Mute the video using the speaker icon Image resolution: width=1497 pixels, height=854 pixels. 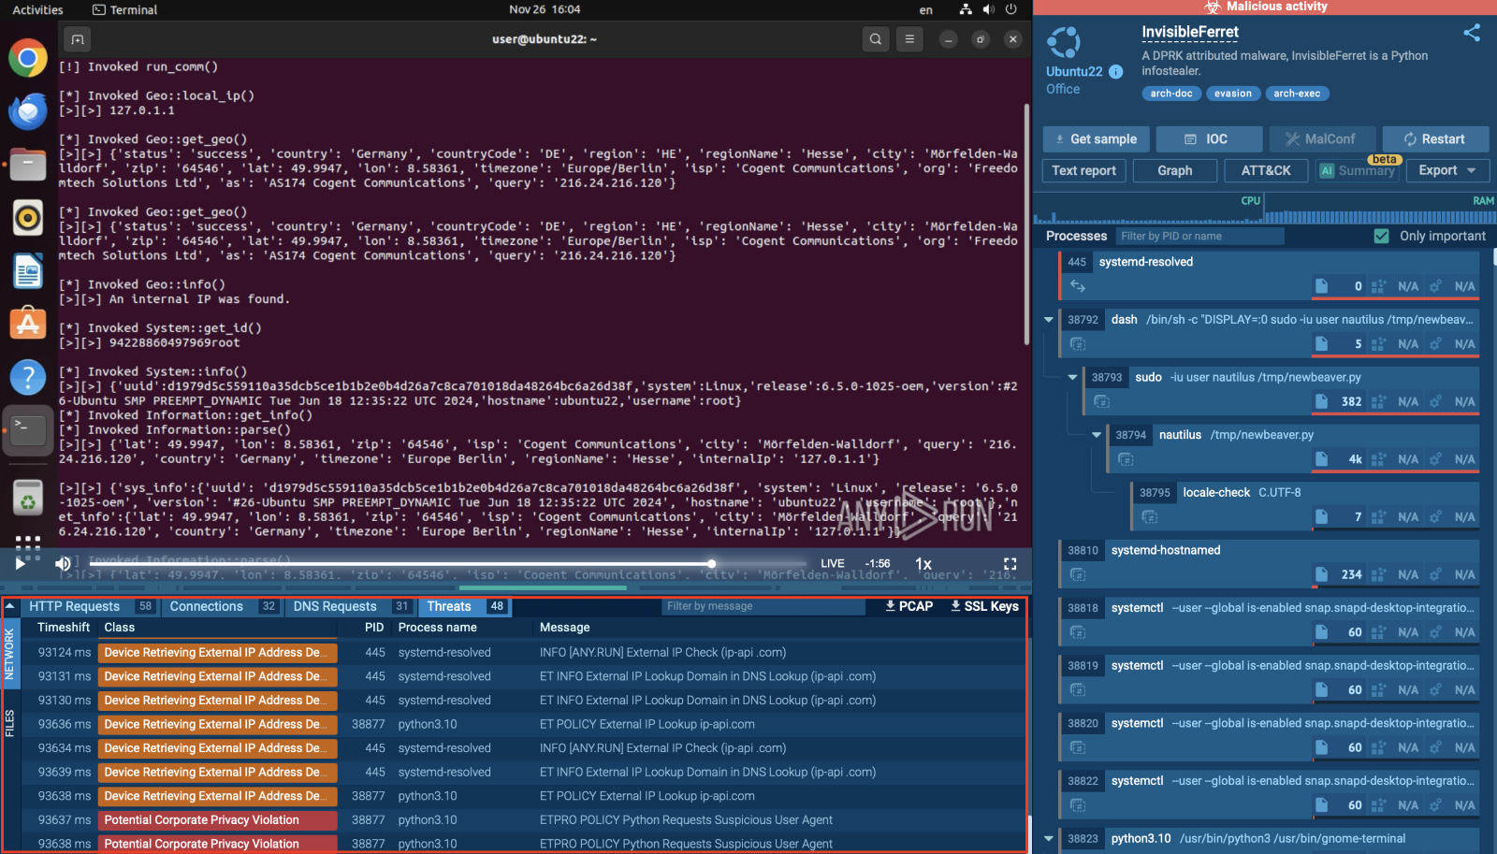point(63,563)
